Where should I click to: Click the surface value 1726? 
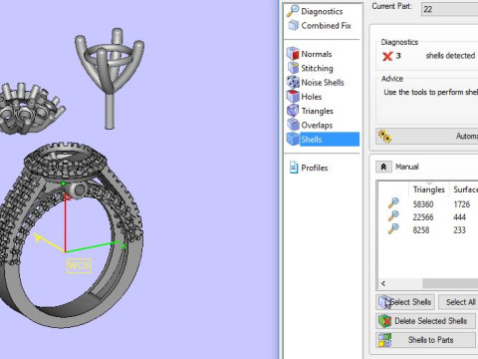(x=462, y=203)
